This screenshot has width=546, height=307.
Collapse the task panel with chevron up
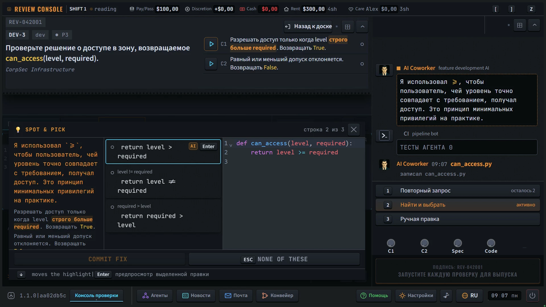coord(363,27)
